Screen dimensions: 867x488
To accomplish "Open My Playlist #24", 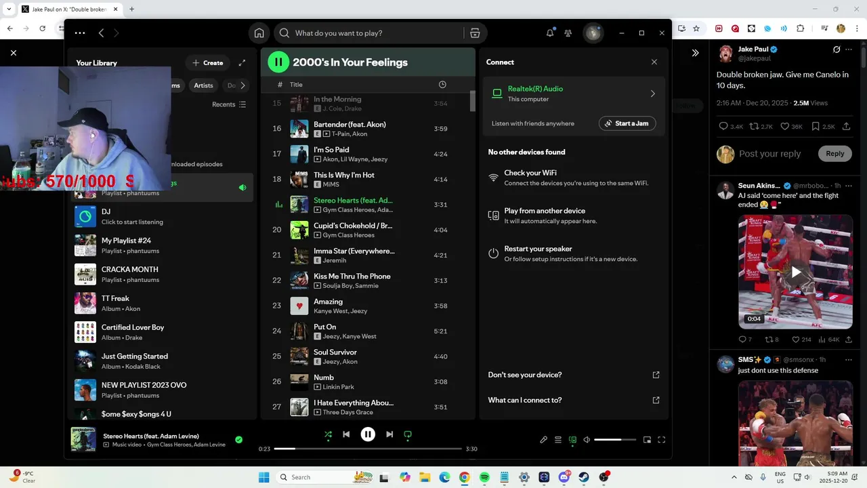I will click(163, 245).
